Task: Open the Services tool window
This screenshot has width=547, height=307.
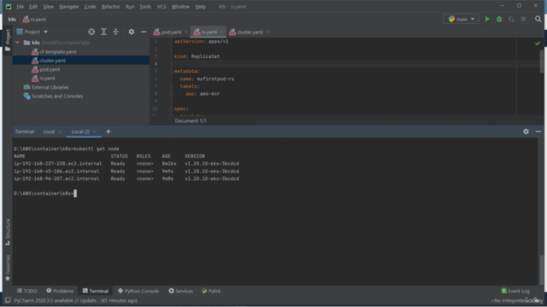Action: pyautogui.click(x=180, y=291)
